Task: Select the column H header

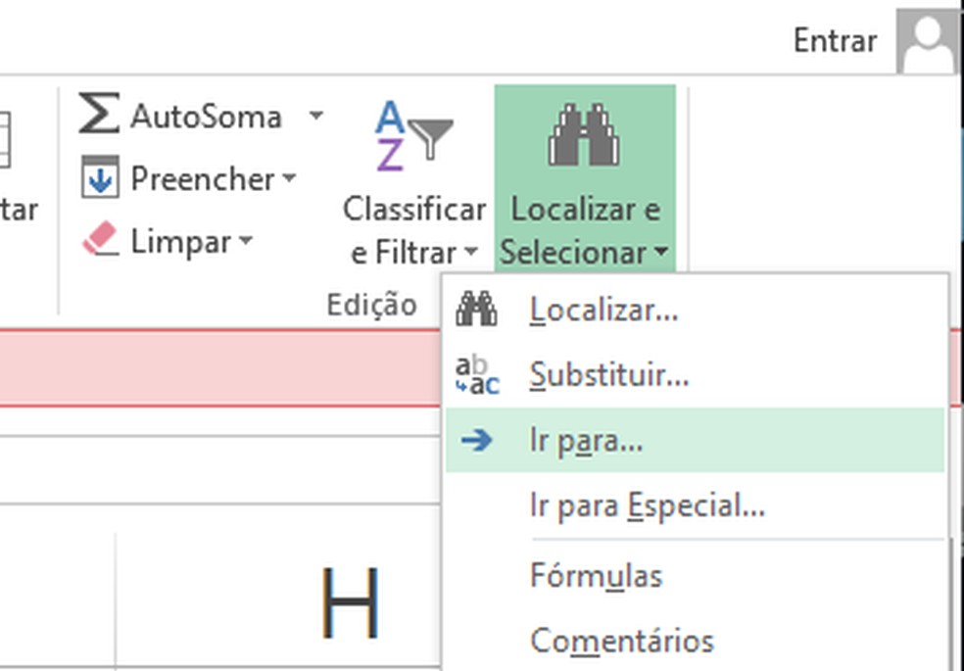Action: 350,601
